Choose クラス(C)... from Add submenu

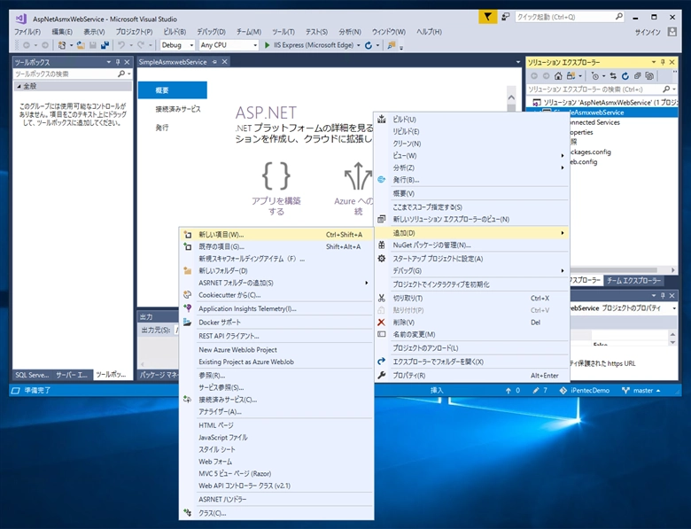coord(276,513)
